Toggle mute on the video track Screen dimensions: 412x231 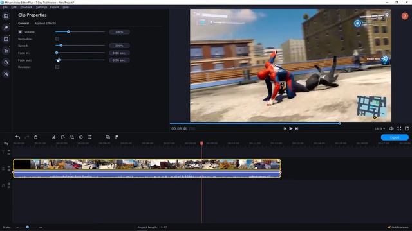(9, 171)
